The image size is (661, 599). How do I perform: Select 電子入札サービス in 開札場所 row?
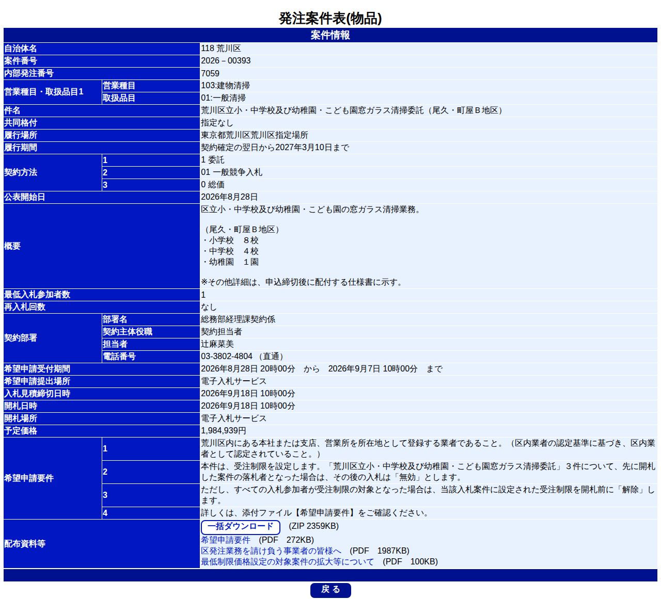(x=233, y=418)
